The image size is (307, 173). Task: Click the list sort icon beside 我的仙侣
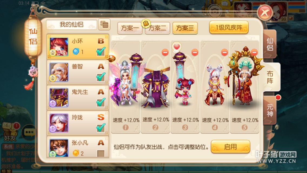[104, 25]
